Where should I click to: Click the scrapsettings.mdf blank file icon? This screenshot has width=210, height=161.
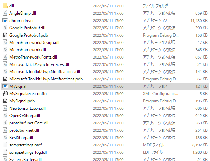tap(5, 145)
